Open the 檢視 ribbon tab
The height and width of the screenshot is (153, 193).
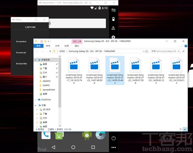click(x=66, y=46)
